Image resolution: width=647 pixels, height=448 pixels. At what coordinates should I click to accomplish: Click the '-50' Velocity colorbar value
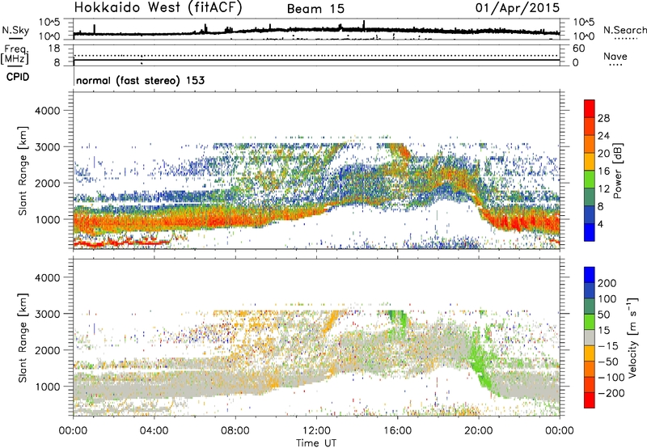point(609,361)
